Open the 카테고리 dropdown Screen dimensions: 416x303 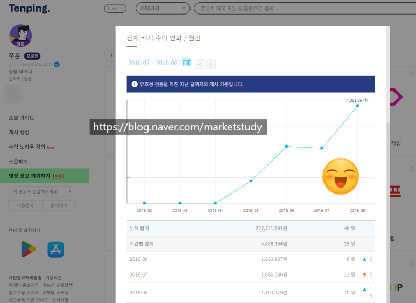[163, 9]
